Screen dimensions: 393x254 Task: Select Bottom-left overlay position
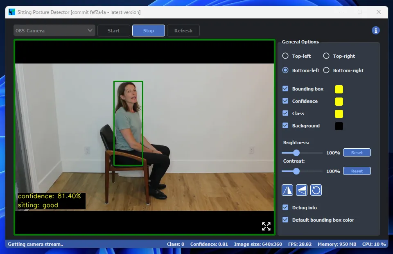coord(285,70)
